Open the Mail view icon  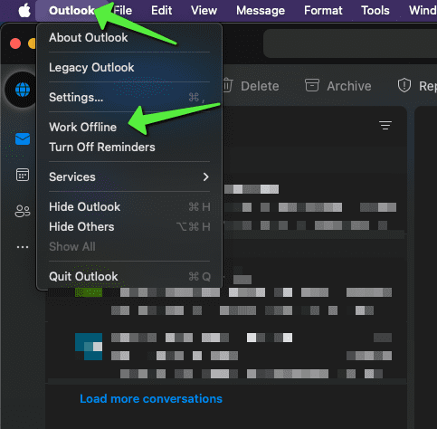tap(23, 139)
